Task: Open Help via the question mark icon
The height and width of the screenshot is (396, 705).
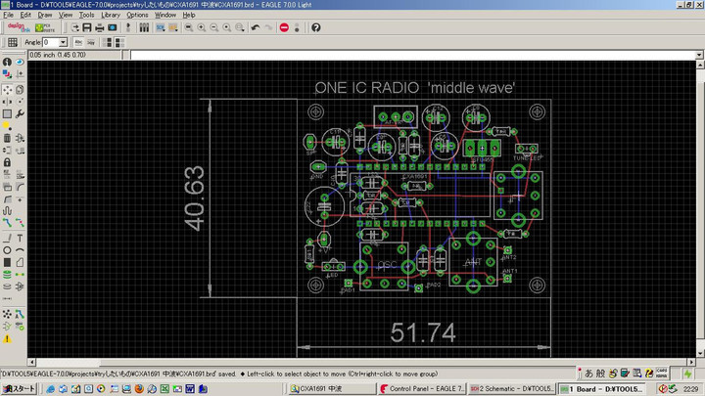Action: click(x=316, y=27)
